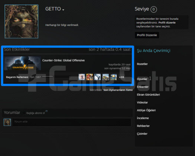This screenshot has width=195, height=156.
Task: Click the second achievement icon with orange figure
Action: pos(90,77)
